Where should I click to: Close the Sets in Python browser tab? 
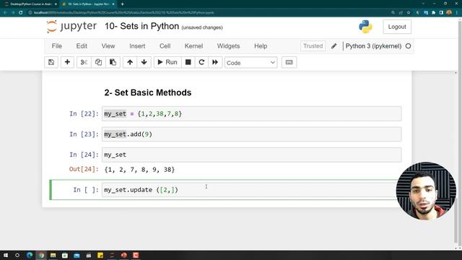coord(113,4)
